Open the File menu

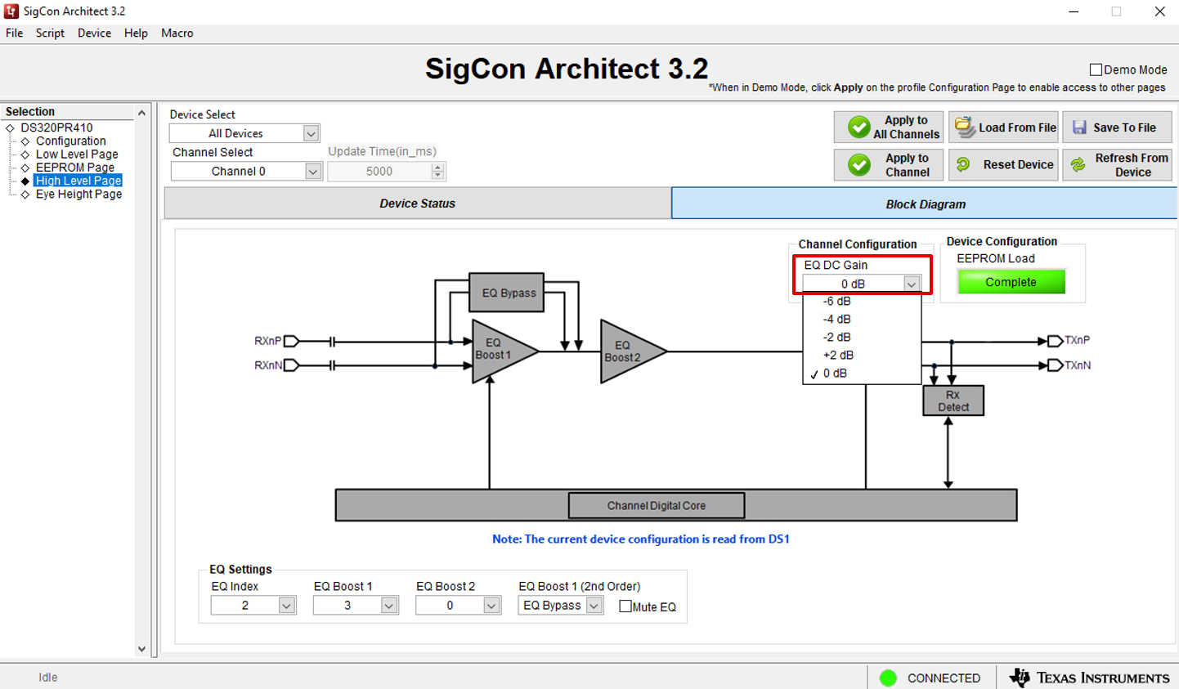coord(15,34)
